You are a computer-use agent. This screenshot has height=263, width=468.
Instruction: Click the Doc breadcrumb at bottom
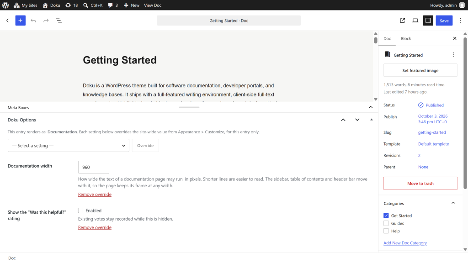[12, 258]
